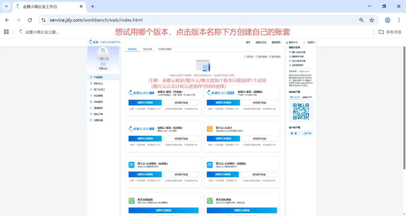Use demo account set for 精斗云·云会计
This screenshot has height=216, width=406.
click(x=259, y=138)
